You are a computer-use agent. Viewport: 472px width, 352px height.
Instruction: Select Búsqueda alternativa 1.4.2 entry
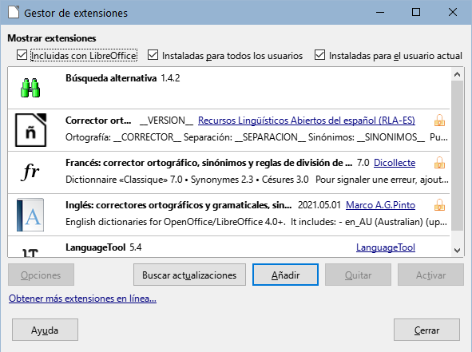tap(228, 88)
